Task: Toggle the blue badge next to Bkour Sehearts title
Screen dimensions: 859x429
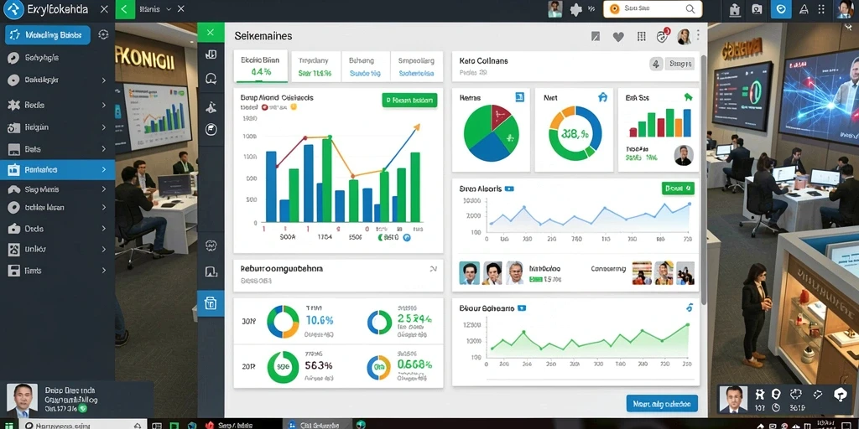Action: coord(522,308)
